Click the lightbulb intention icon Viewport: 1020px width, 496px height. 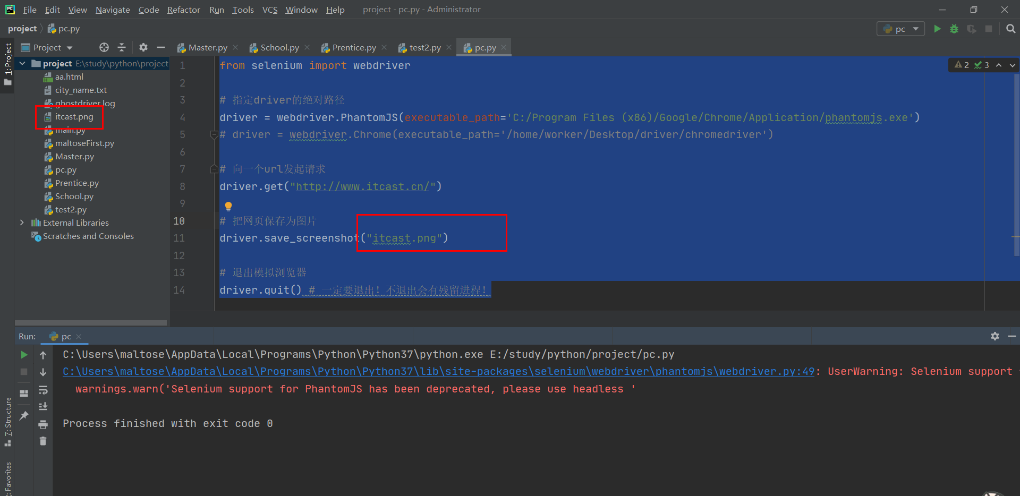pyautogui.click(x=228, y=206)
